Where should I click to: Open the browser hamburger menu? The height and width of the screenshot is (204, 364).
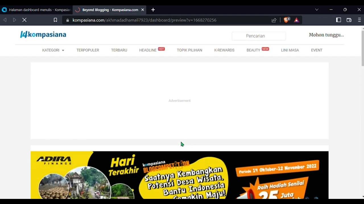[359, 20]
